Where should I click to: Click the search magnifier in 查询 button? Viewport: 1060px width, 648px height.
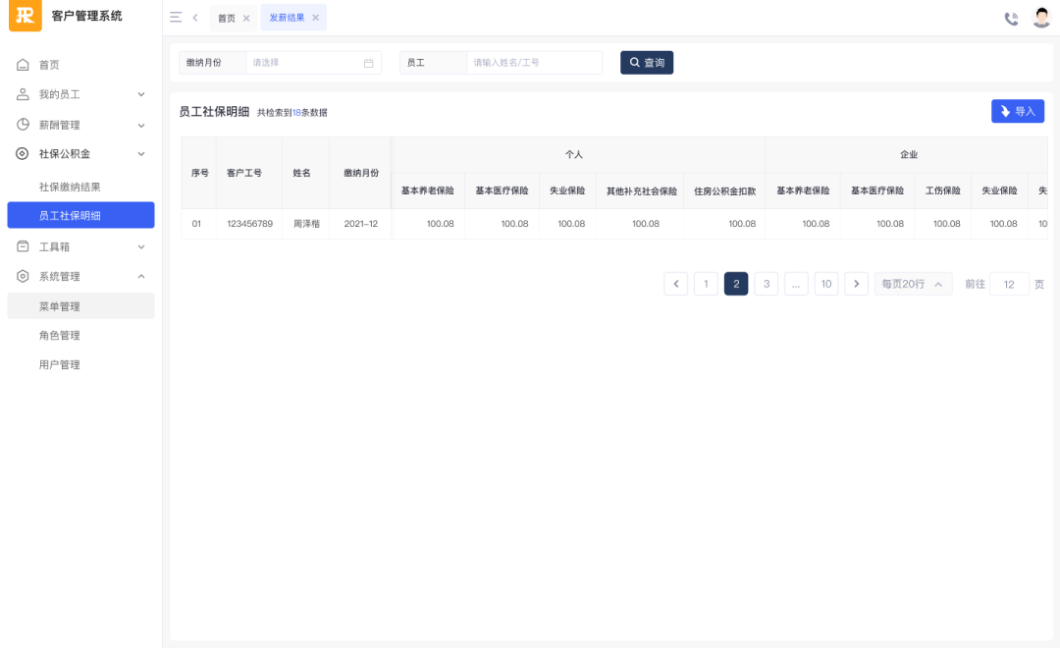(x=634, y=62)
